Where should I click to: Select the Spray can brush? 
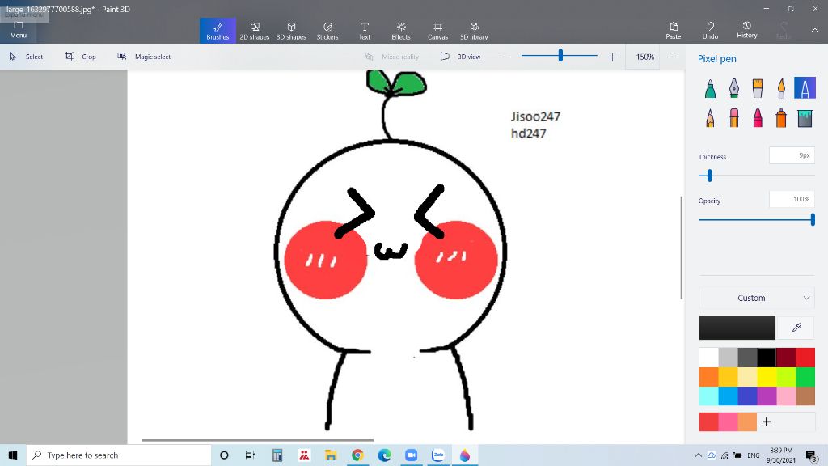(781, 118)
